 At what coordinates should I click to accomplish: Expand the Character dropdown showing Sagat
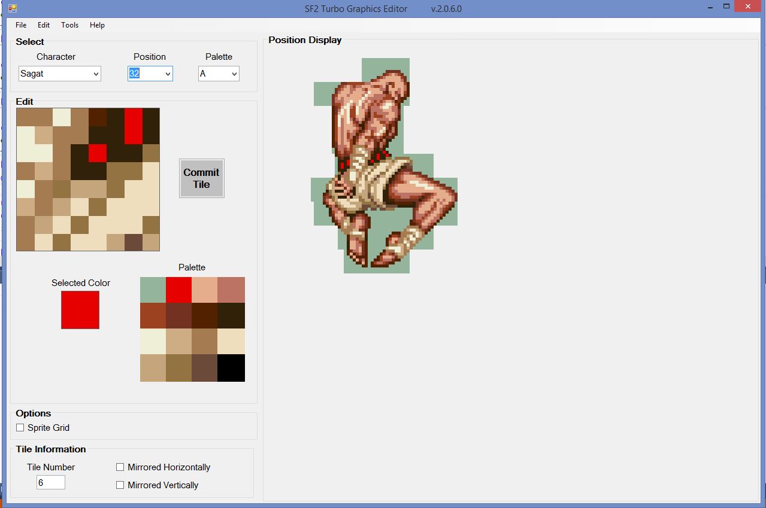point(96,74)
